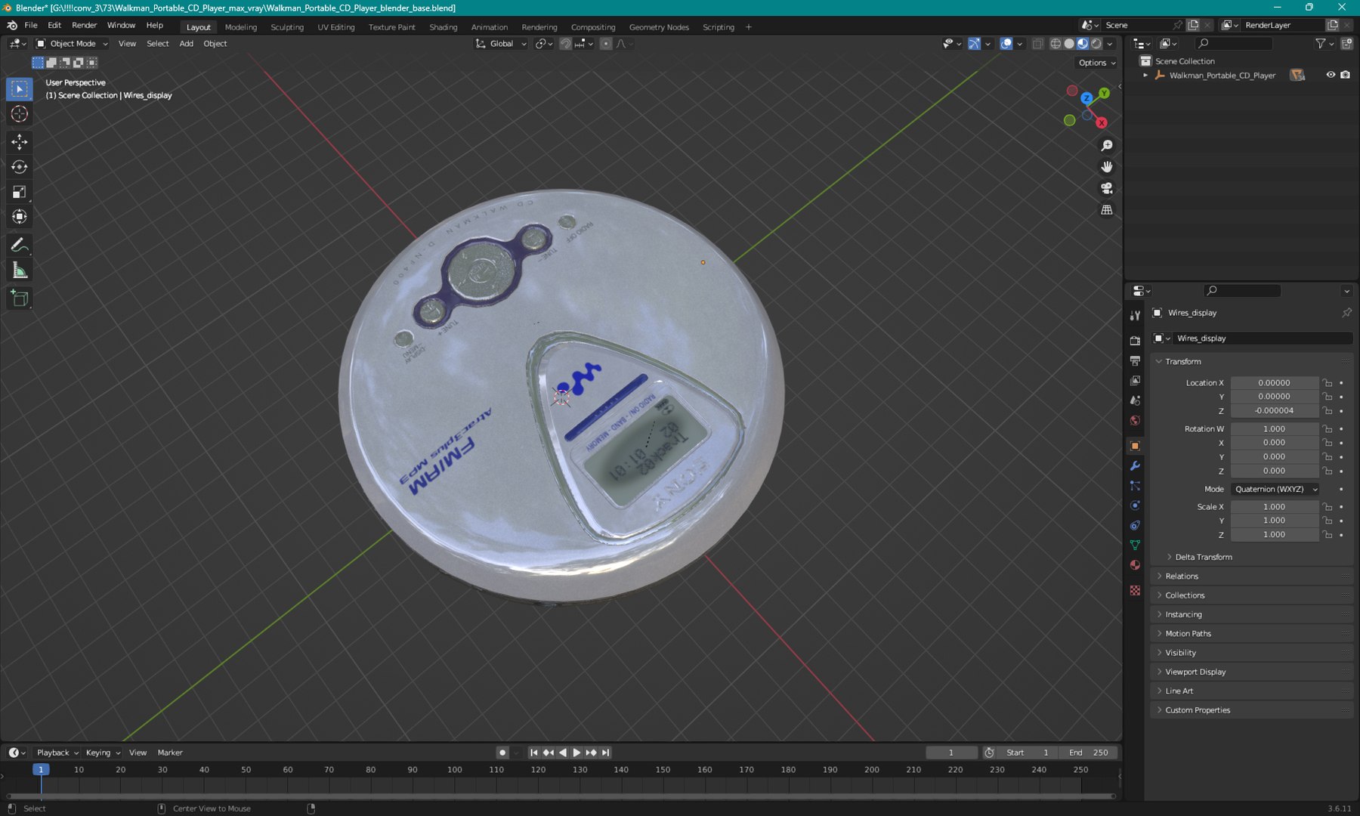Image resolution: width=1360 pixels, height=816 pixels.
Task: Open rotation Mode Quaternion dropdown
Action: click(1276, 490)
